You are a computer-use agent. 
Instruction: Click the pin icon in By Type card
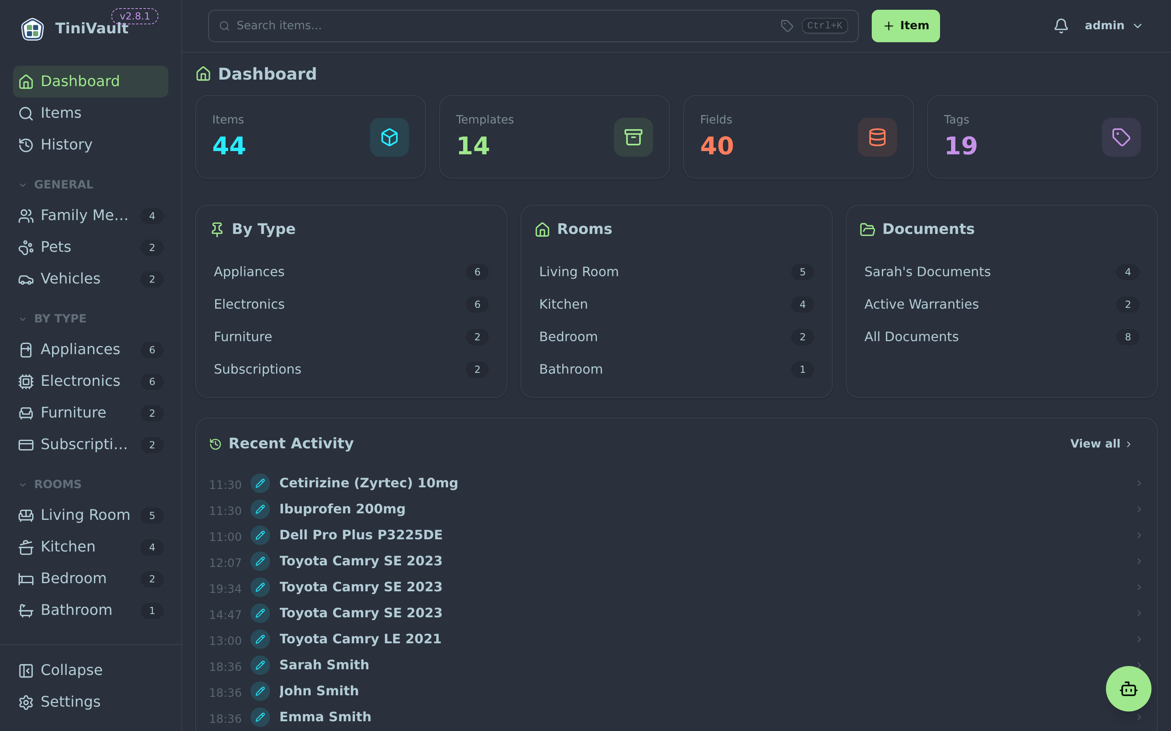[x=217, y=229]
